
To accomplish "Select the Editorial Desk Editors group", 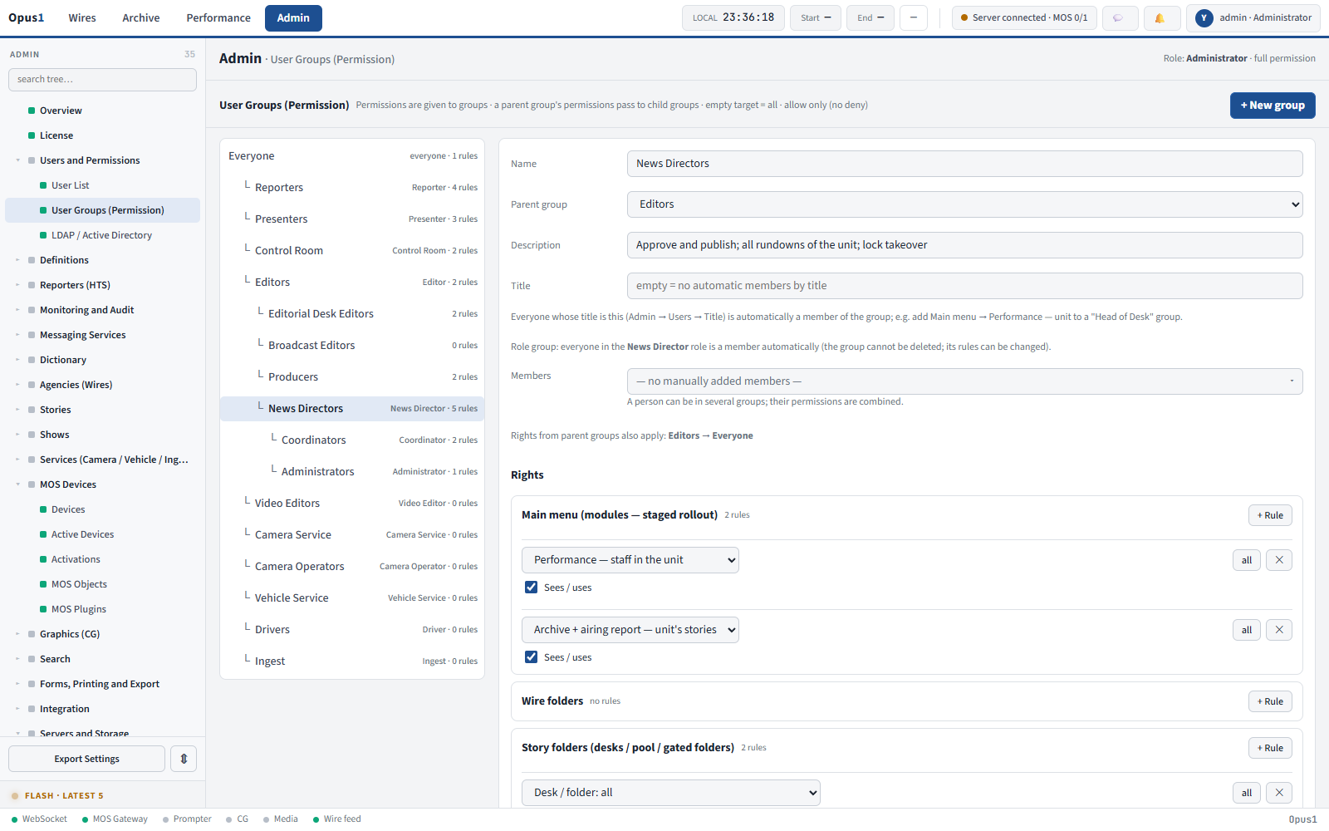I will tap(352, 314).
